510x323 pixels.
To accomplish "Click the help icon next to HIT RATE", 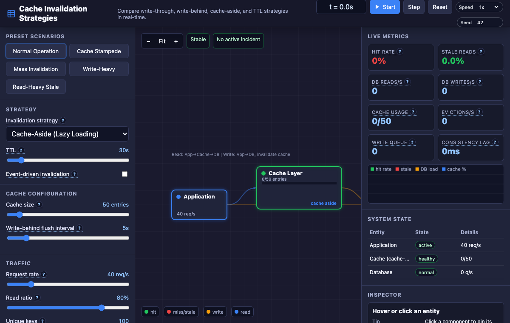I will [400, 52].
